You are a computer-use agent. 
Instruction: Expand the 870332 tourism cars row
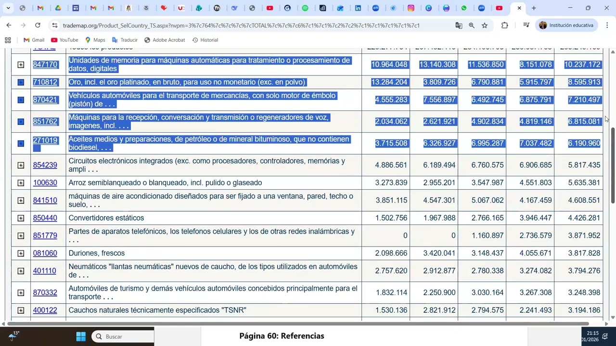pyautogui.click(x=21, y=293)
